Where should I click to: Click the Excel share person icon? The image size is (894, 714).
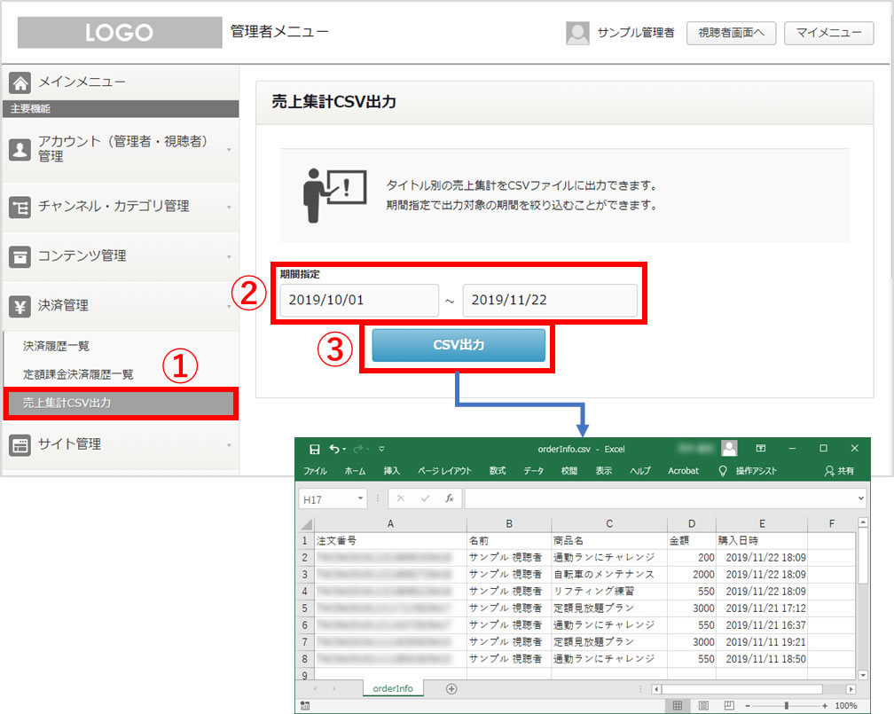pos(829,471)
